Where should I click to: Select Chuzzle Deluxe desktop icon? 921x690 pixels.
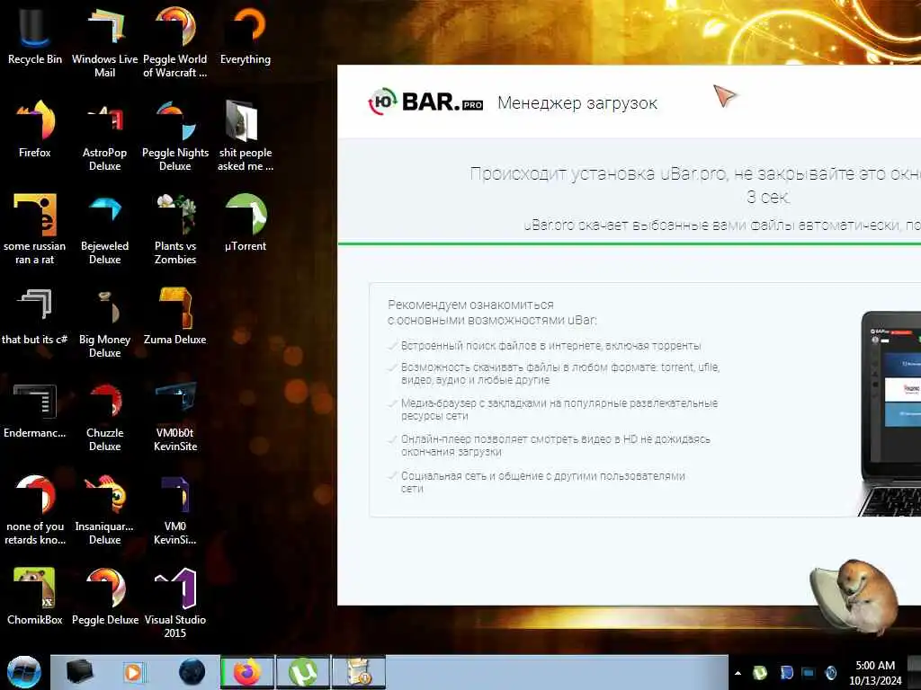pos(104,415)
